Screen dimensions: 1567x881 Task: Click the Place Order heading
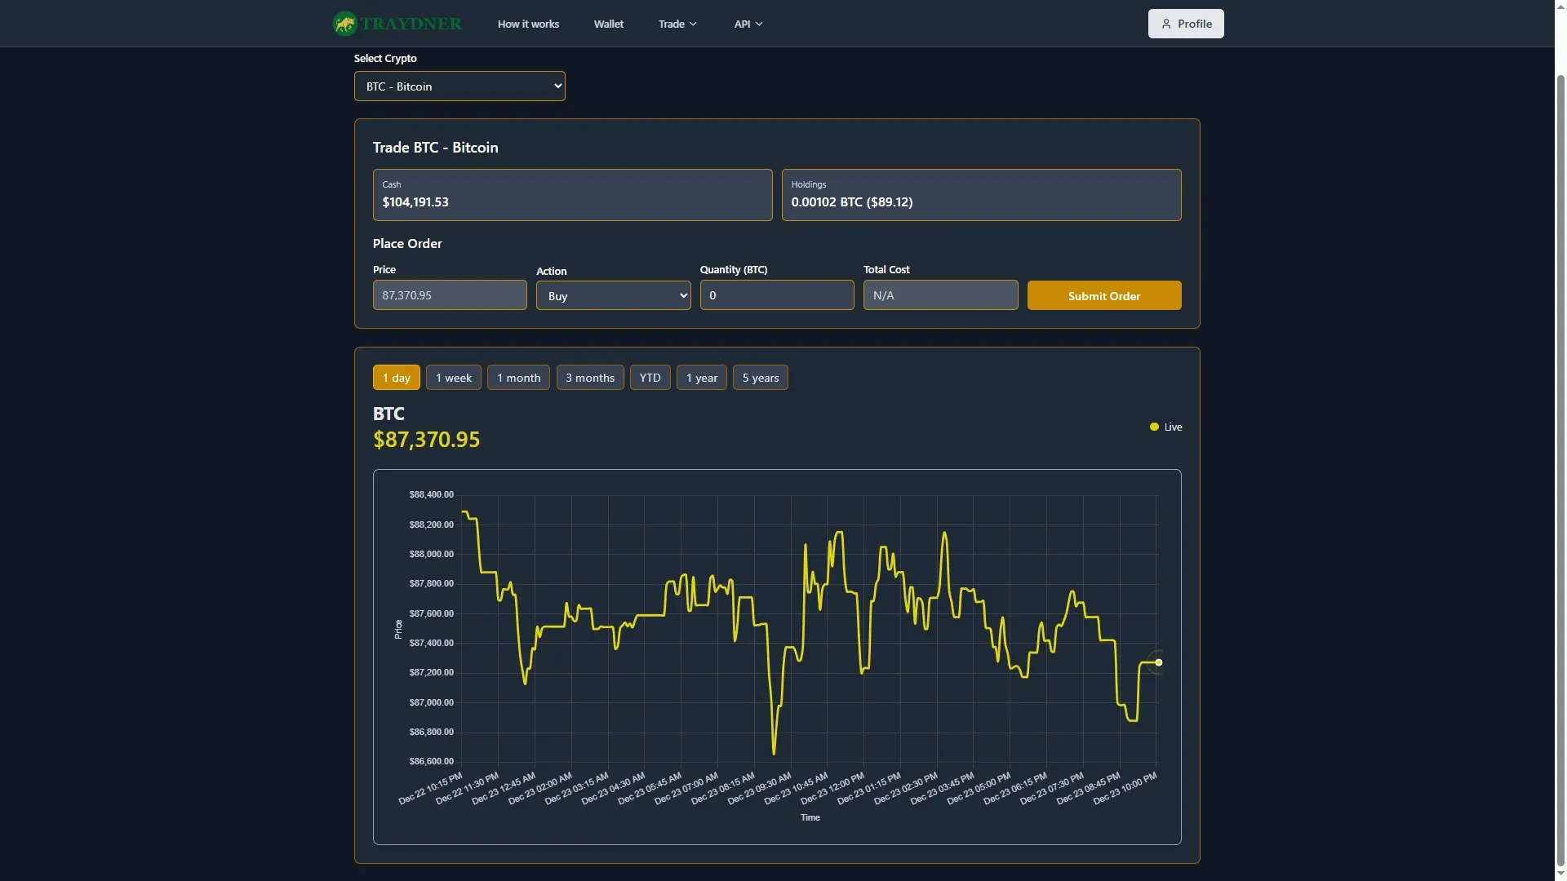coord(407,244)
